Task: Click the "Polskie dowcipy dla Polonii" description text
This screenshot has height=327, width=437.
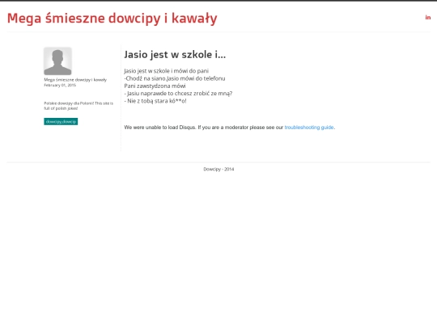Action: coord(78,106)
